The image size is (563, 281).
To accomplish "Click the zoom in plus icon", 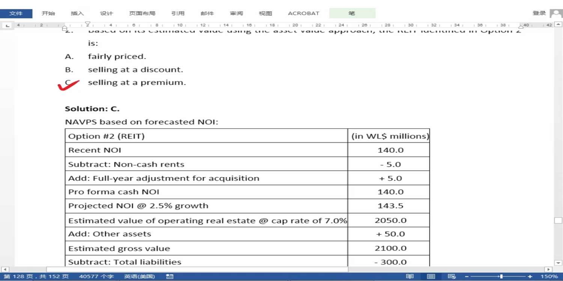I will [x=530, y=277].
